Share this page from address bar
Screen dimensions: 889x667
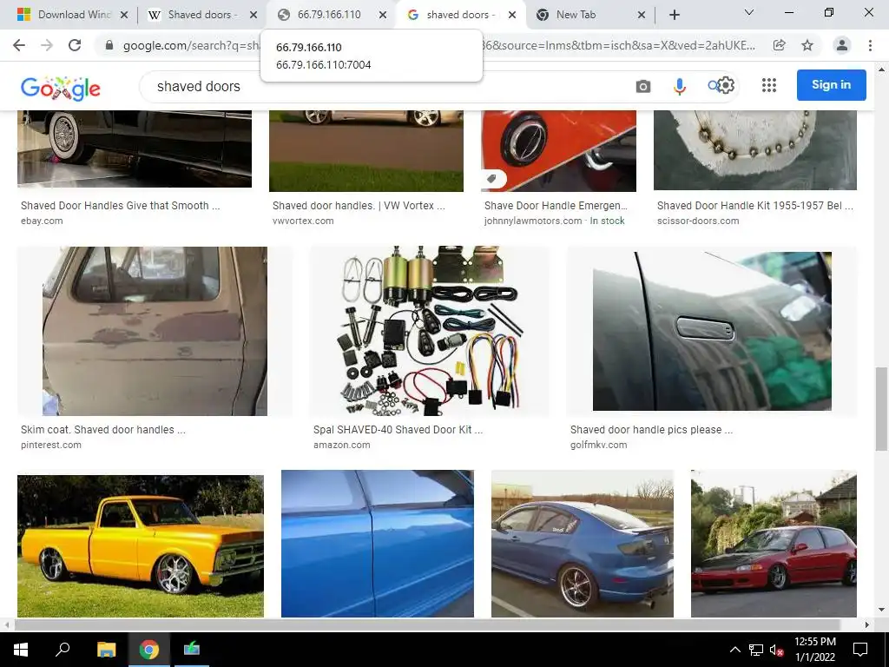[780, 45]
